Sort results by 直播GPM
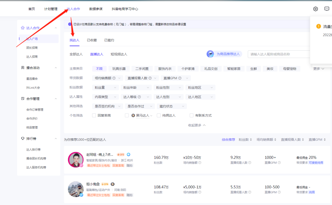332x205 pixels. click(x=317, y=140)
